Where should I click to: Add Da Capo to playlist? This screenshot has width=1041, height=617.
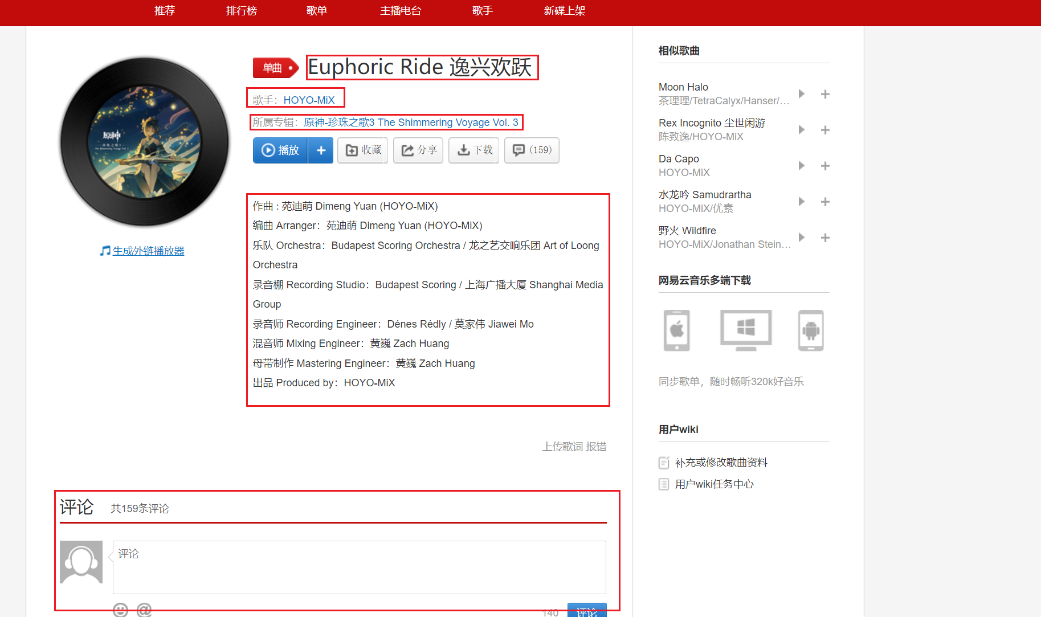(x=825, y=166)
